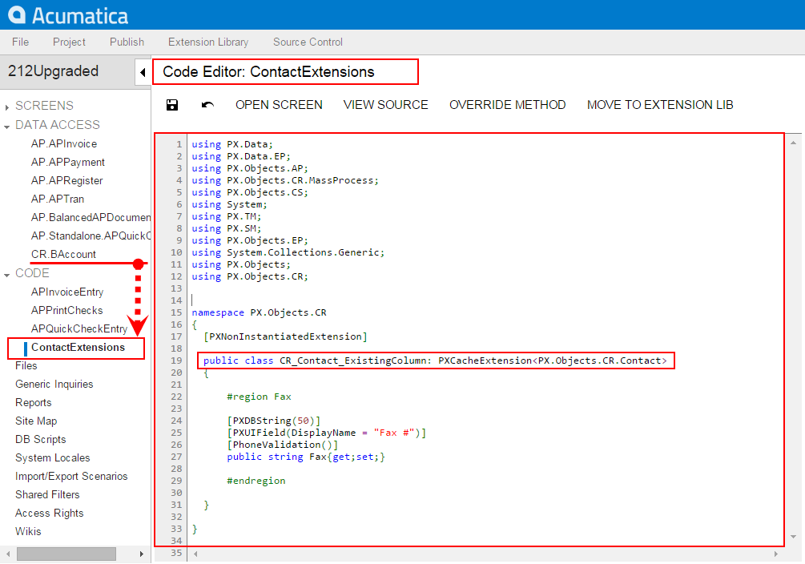
Task: Collapse the CODE section
Action: [7, 274]
